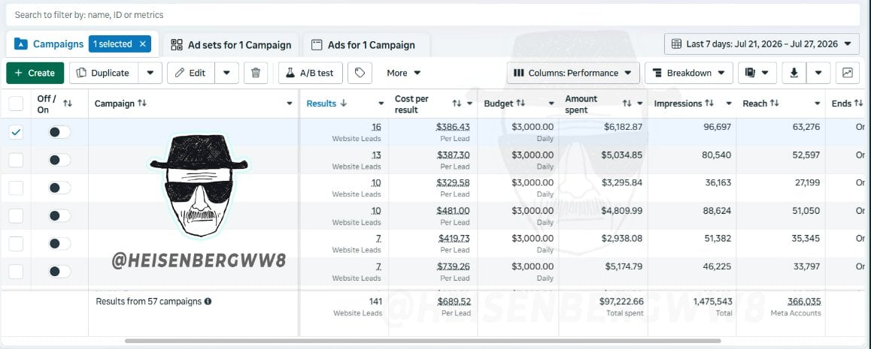This screenshot has height=349, width=871.
Task: Open the Breakdown dropdown
Action: click(689, 73)
